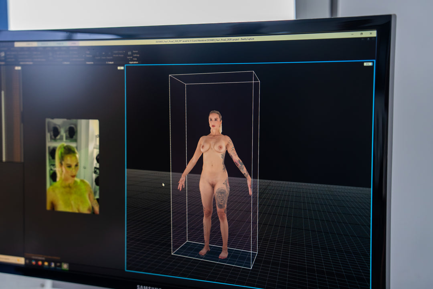The height and width of the screenshot is (289, 433).
Task: Select the source photo in the 2D view
Action: [72, 166]
